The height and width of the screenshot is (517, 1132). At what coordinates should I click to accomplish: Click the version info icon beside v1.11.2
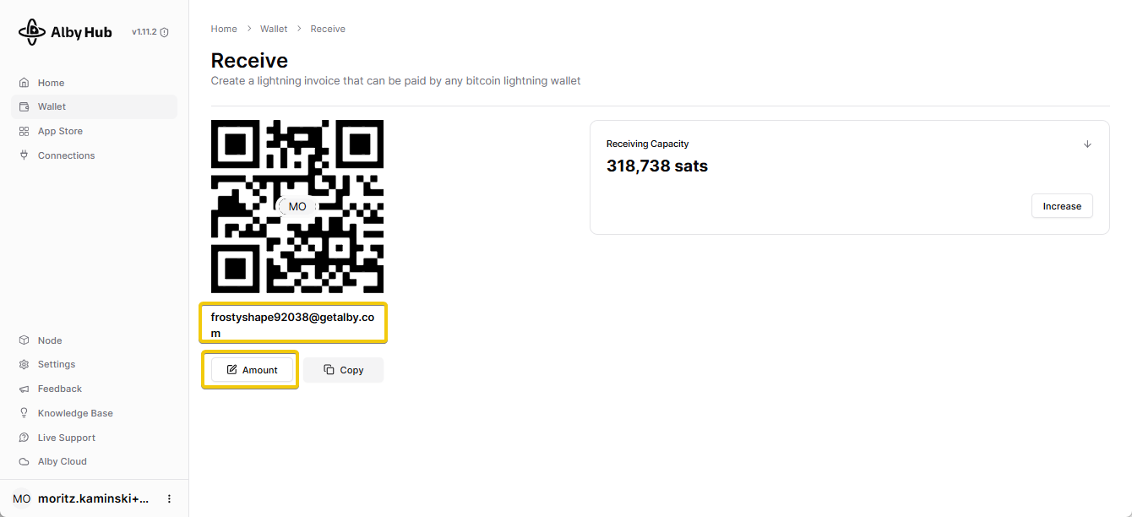[x=165, y=33]
